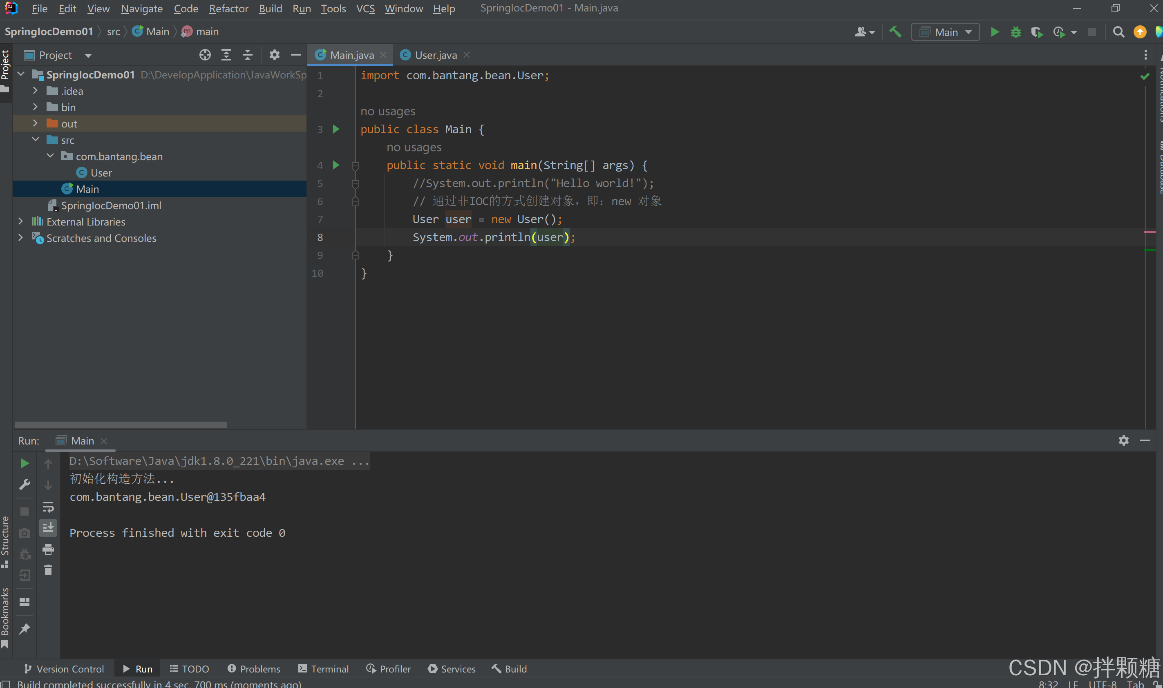Expand External Libraries node
Screen dimensions: 1163x688
[20, 221]
